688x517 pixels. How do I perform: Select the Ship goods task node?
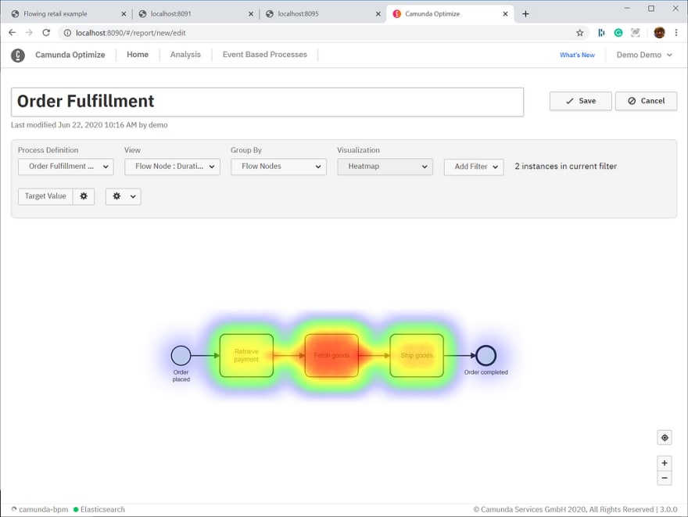(x=417, y=356)
